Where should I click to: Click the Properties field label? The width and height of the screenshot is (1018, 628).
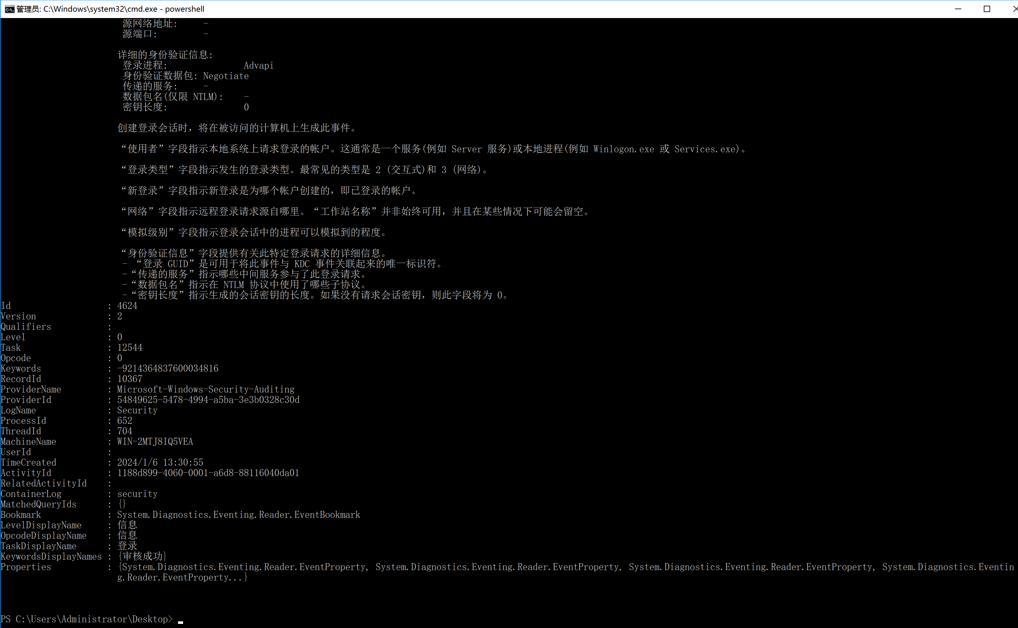pyautogui.click(x=26, y=567)
